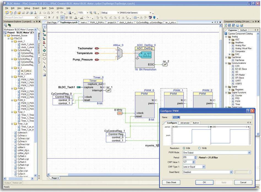
Task: Click the OK button
Action: tap(204, 182)
